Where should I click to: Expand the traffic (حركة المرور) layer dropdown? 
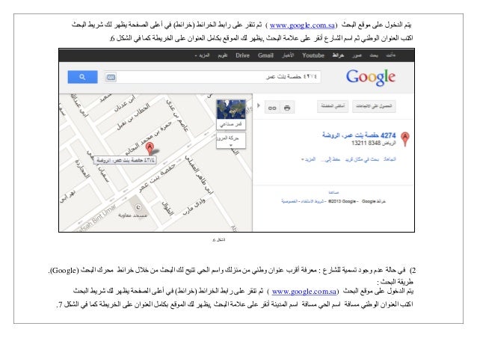tap(231, 141)
